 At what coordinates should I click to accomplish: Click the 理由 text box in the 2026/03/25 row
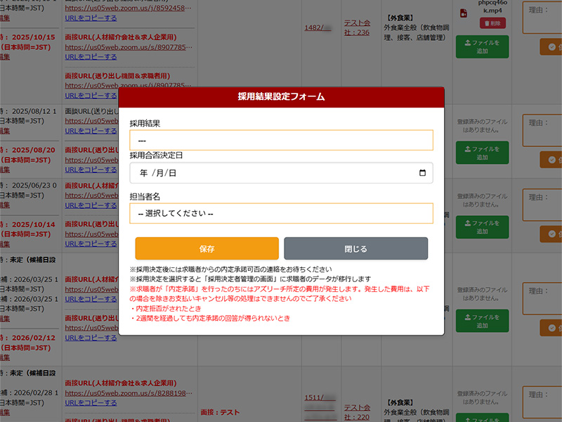tap(542, 298)
